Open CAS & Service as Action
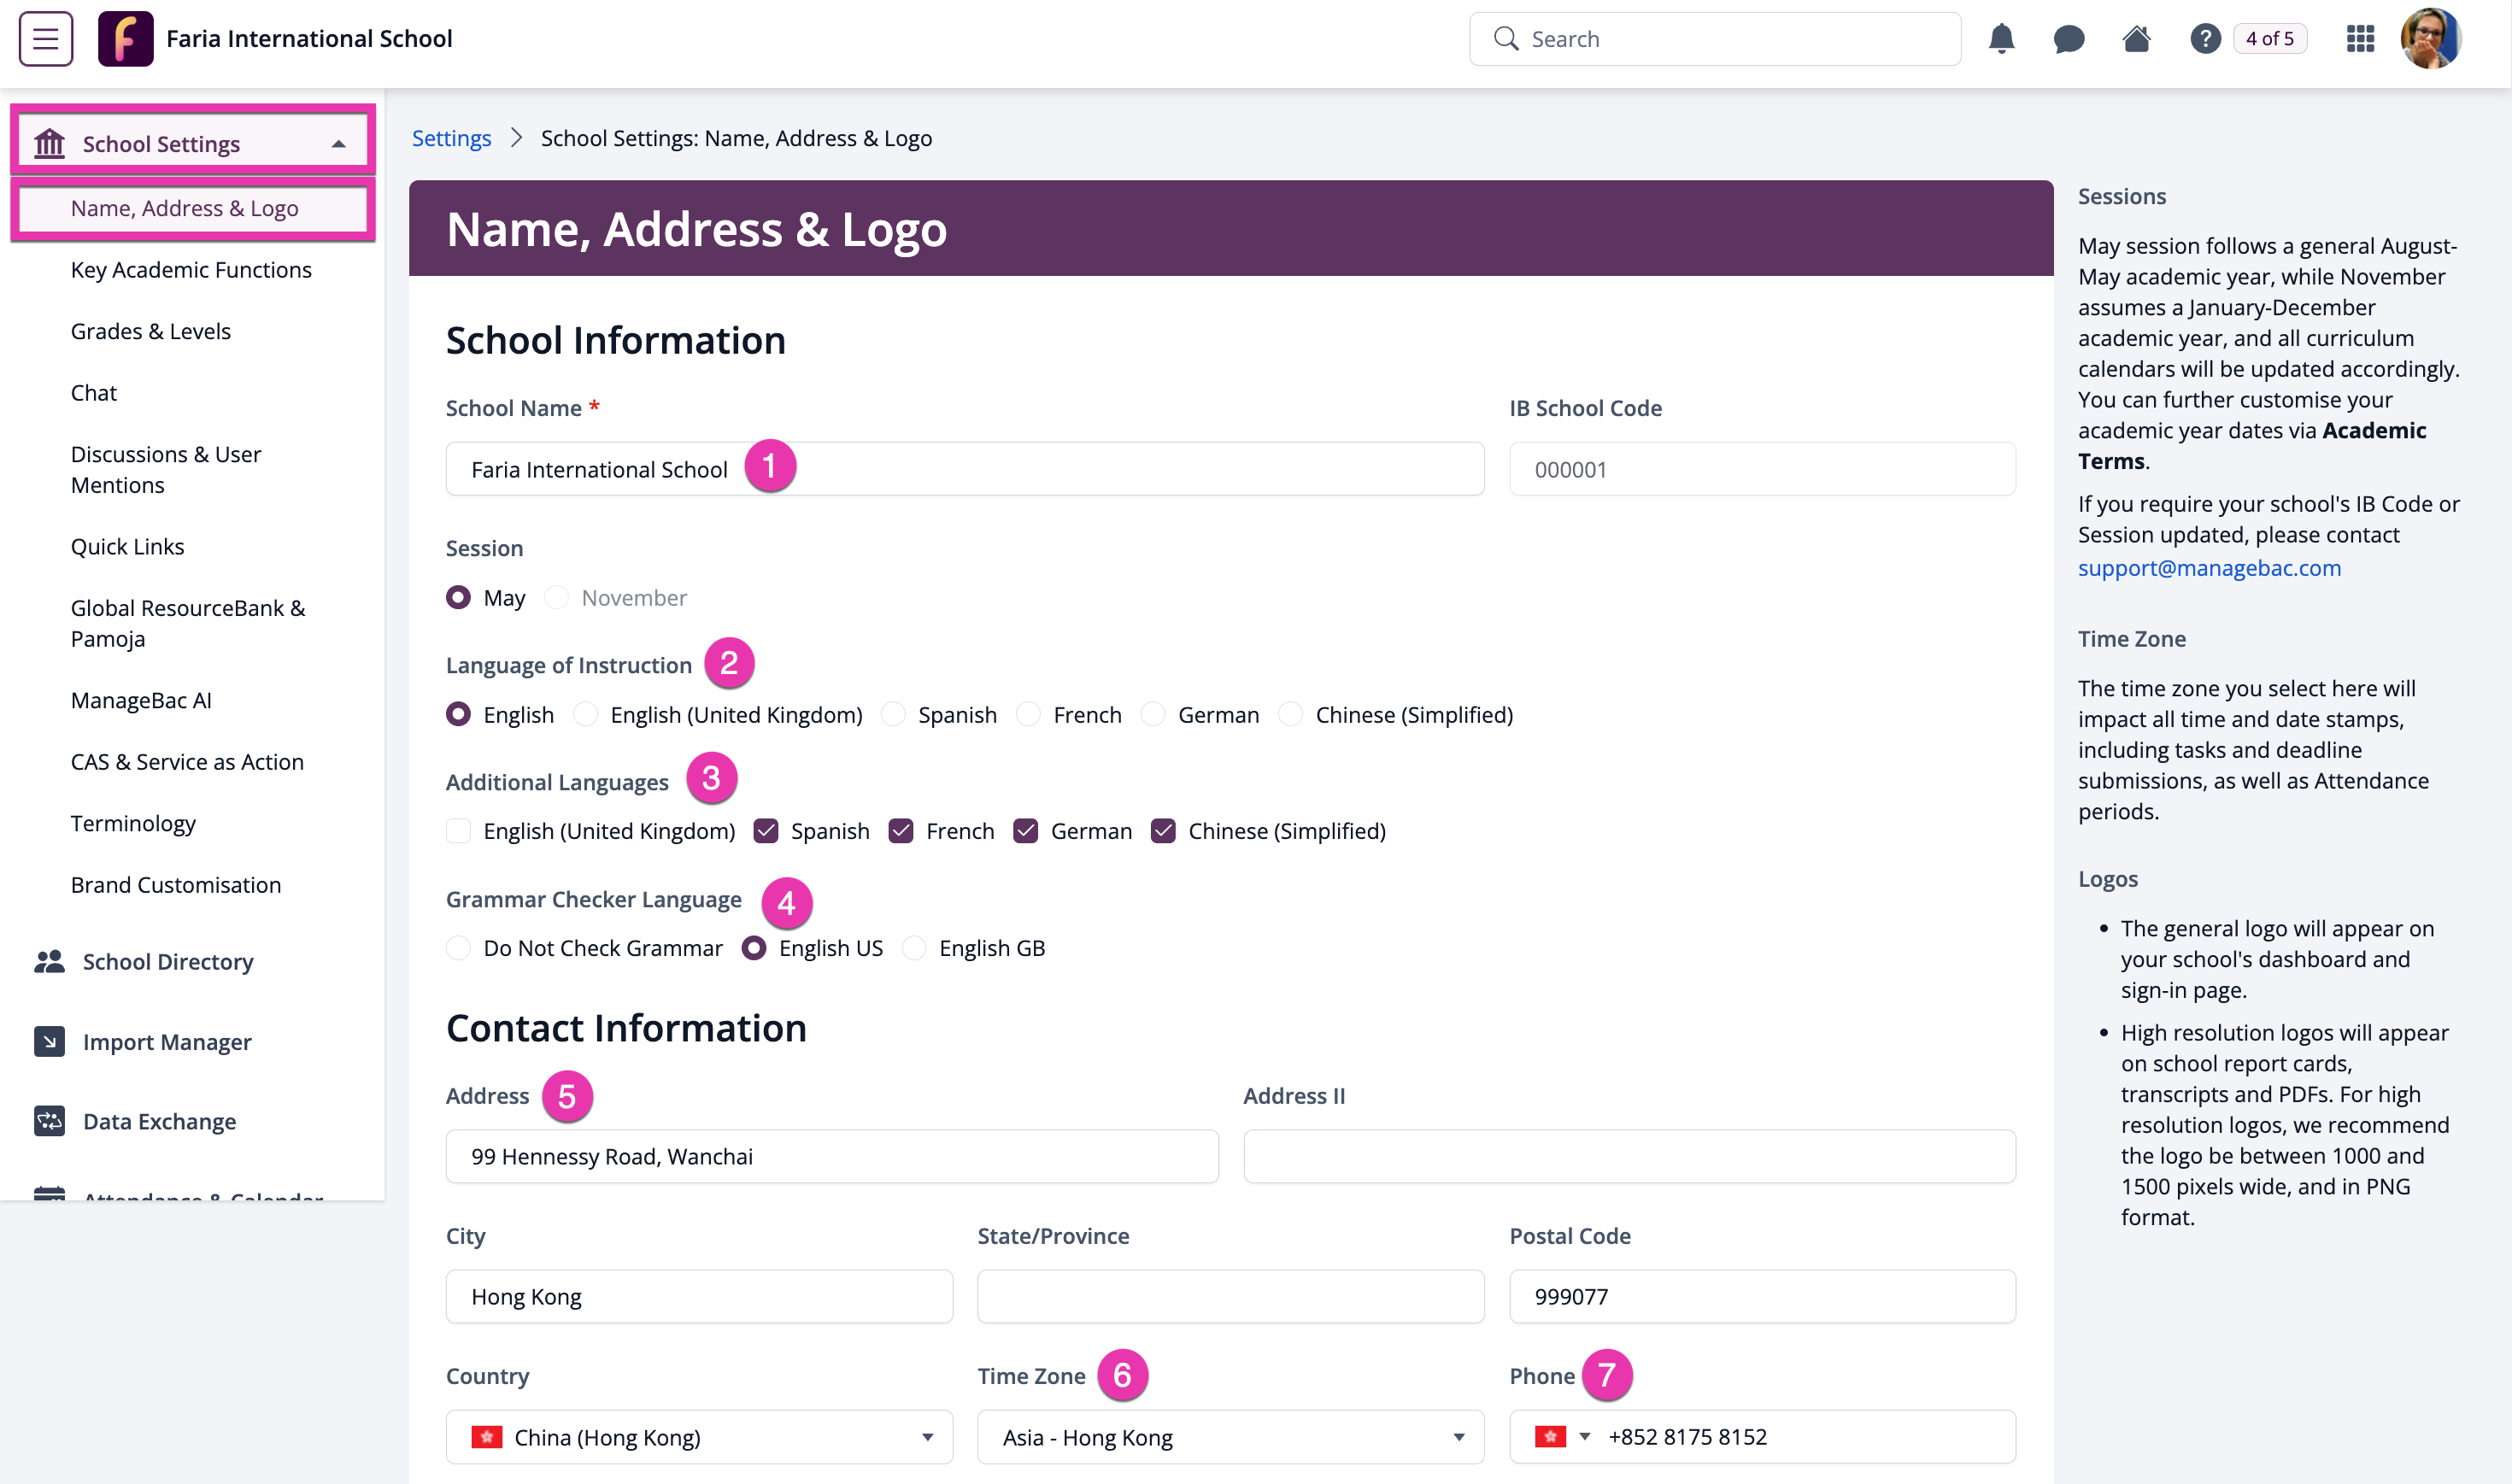Image resolution: width=2512 pixels, height=1484 pixels. (x=187, y=761)
